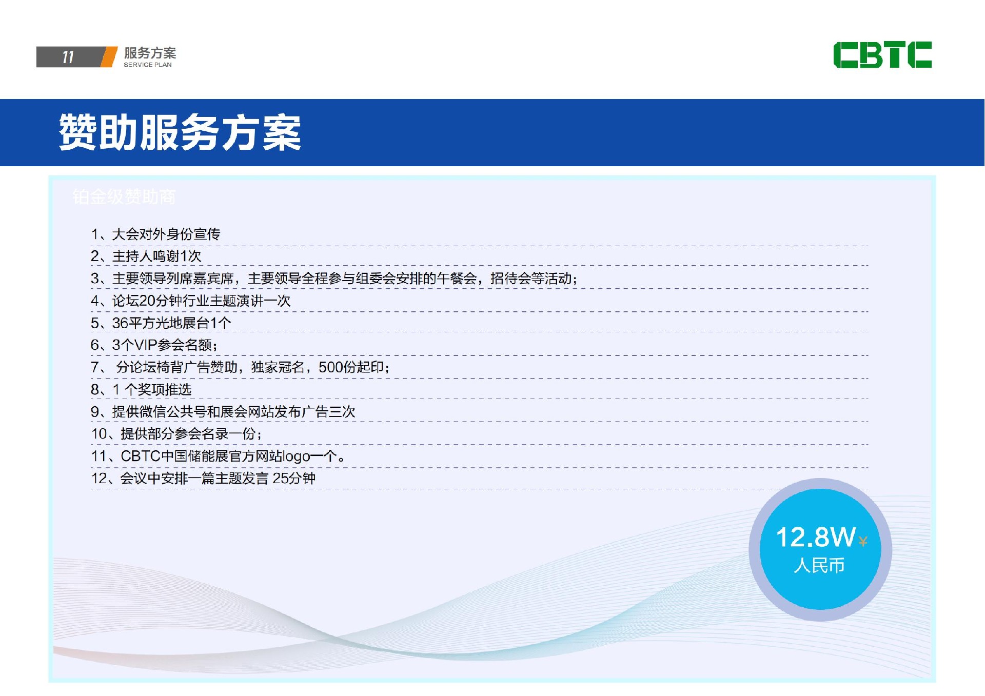Image resolution: width=985 pixels, height=696 pixels.
Task: Select line 10、提供部分参会名录一份
Action: click(176, 434)
